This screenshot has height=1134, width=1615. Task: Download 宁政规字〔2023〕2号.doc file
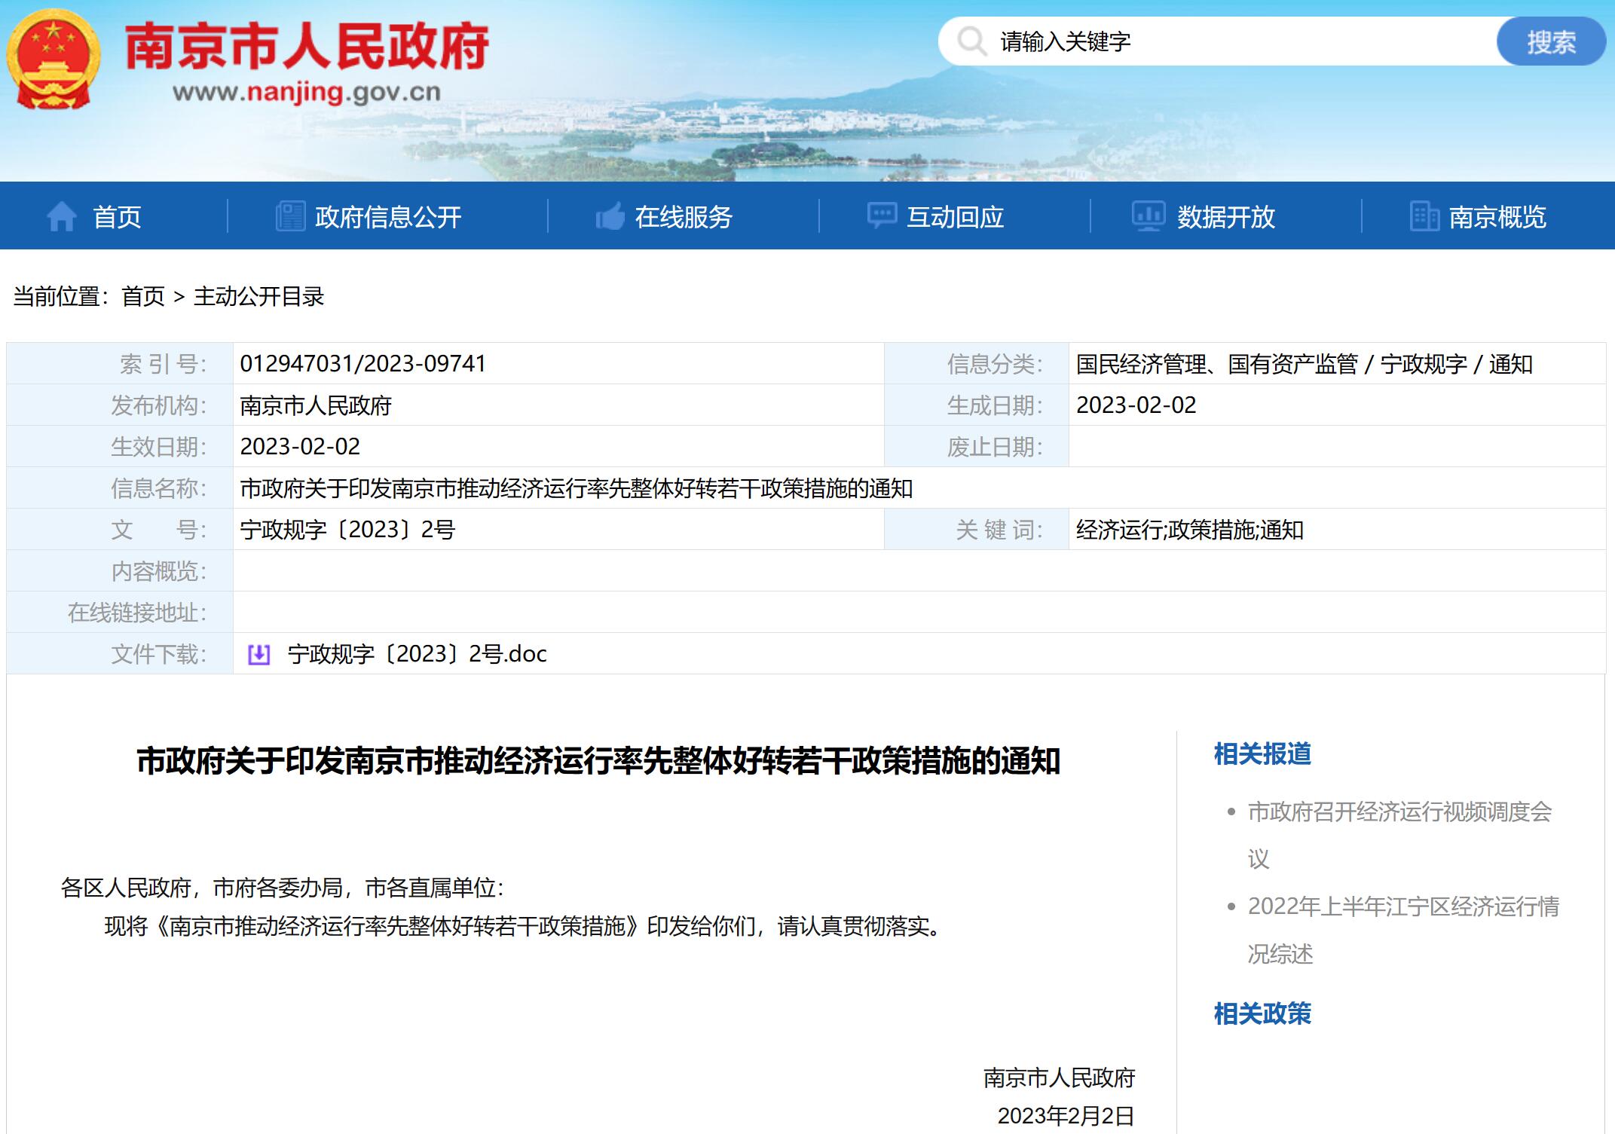417,654
